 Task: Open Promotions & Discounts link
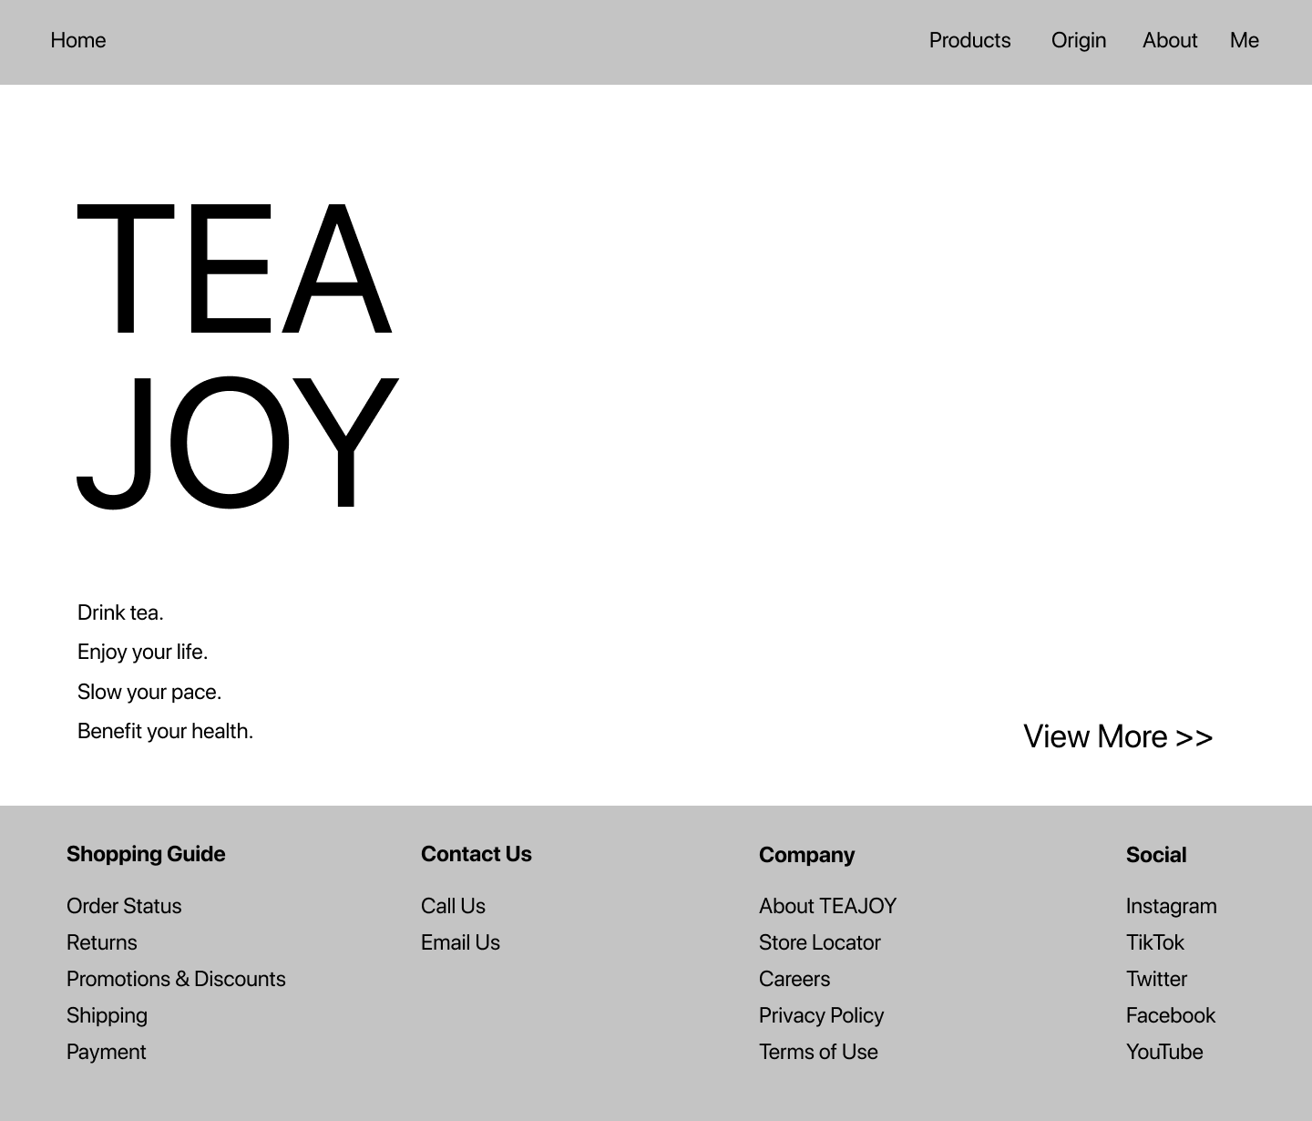[176, 979]
